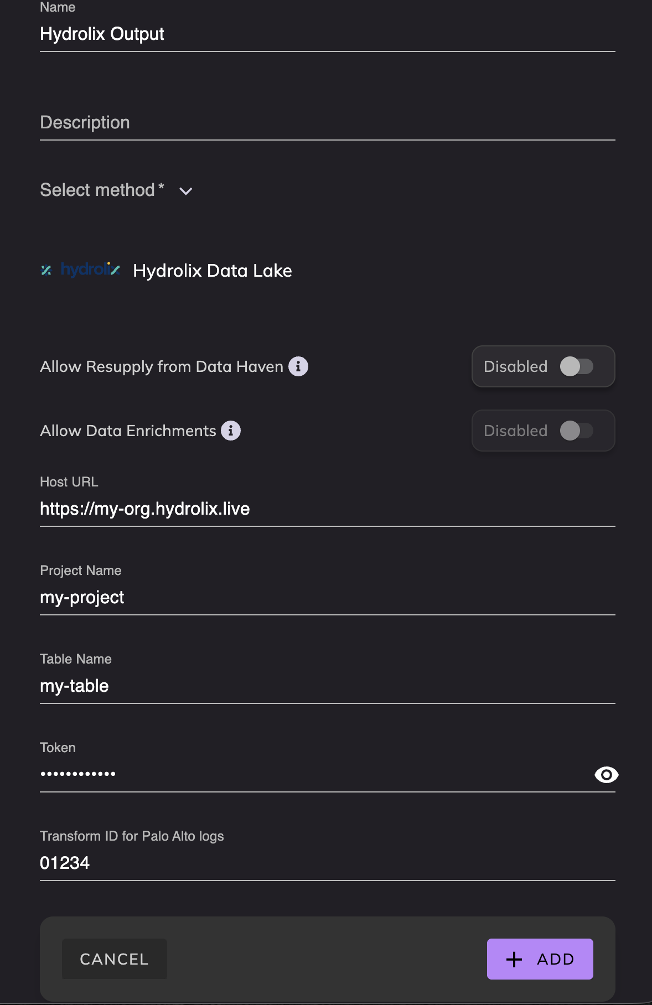
Task: Select the Hydrolix Data Lake option text
Action: 213,271
